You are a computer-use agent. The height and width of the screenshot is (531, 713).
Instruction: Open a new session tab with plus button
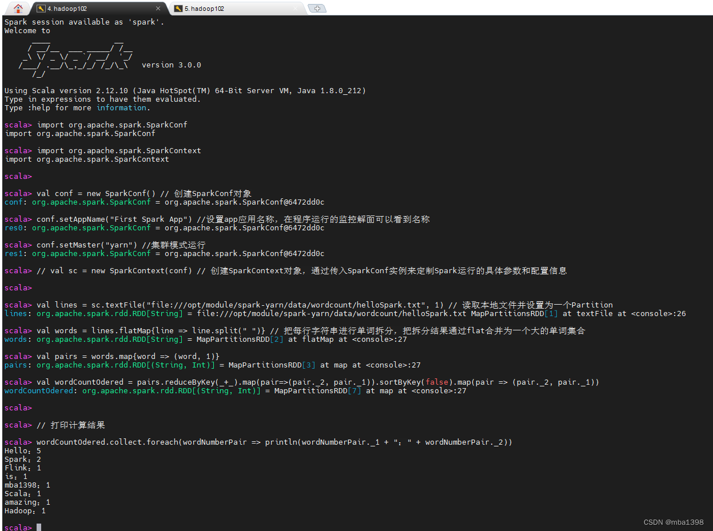click(x=317, y=9)
